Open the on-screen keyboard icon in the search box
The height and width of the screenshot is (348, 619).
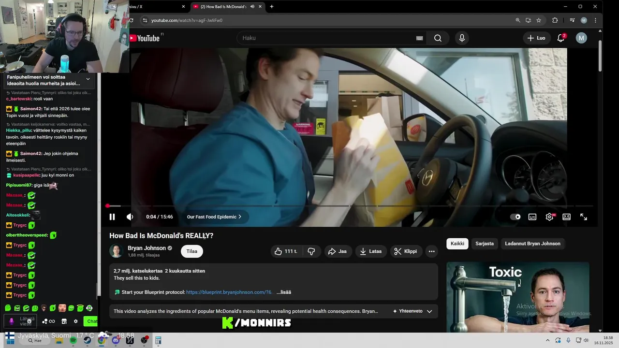(x=419, y=38)
